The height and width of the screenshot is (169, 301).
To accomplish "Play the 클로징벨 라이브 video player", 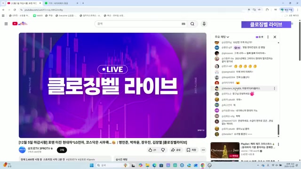I will [x=112, y=85].
